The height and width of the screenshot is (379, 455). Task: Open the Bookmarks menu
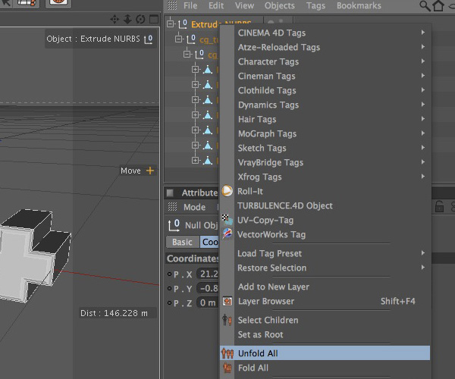[359, 5]
